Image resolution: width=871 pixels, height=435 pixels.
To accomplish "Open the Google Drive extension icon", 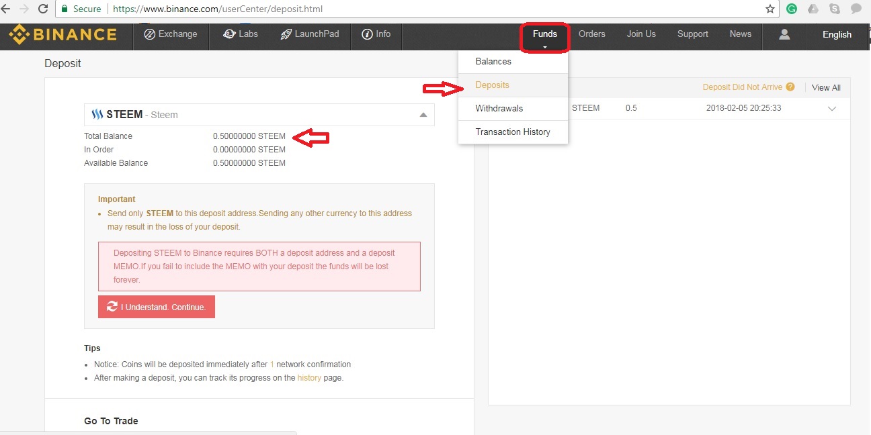I will click(813, 9).
